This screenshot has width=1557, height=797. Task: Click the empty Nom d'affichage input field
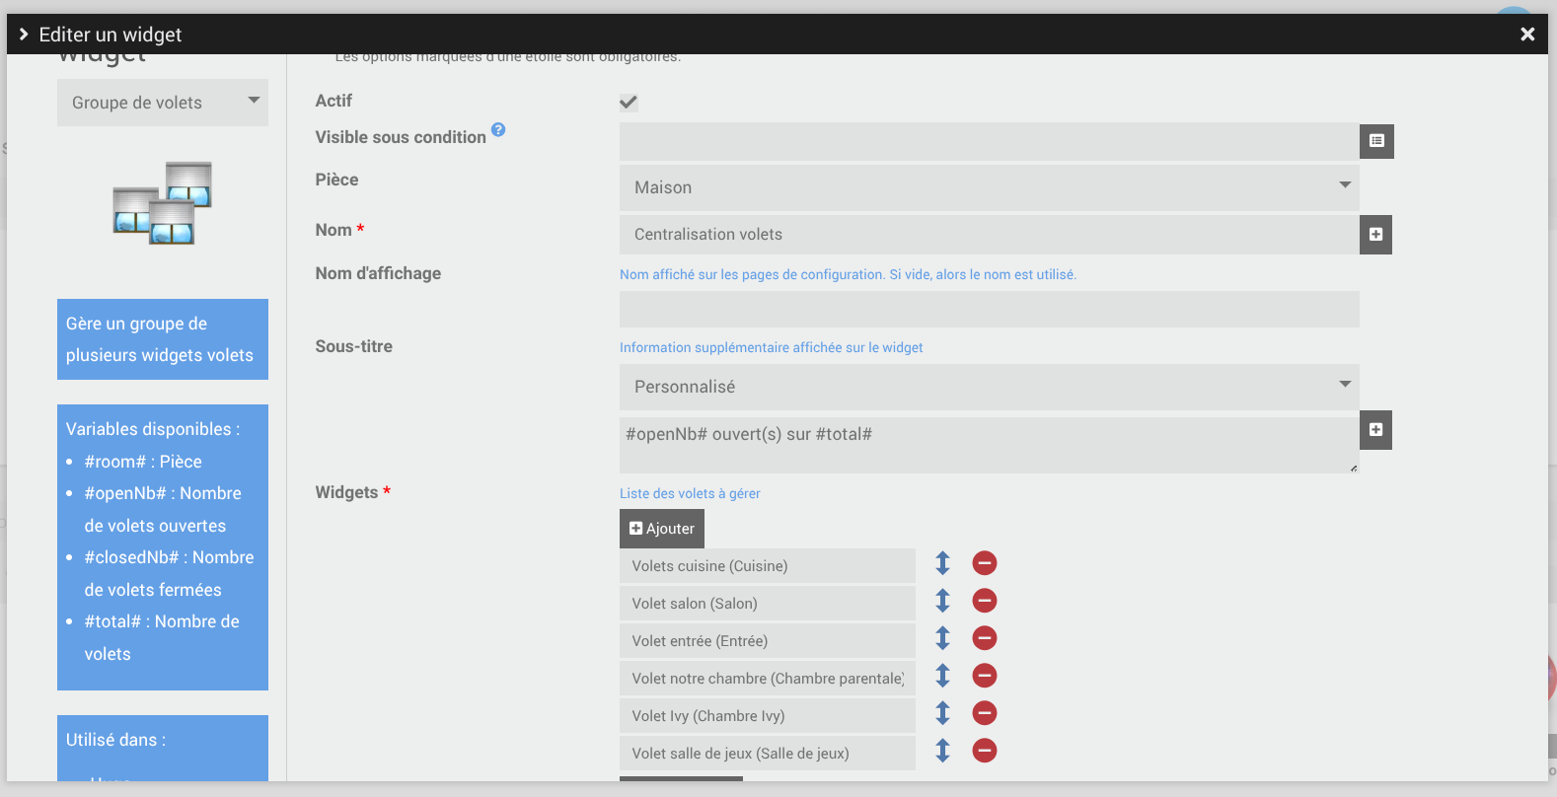point(989,309)
